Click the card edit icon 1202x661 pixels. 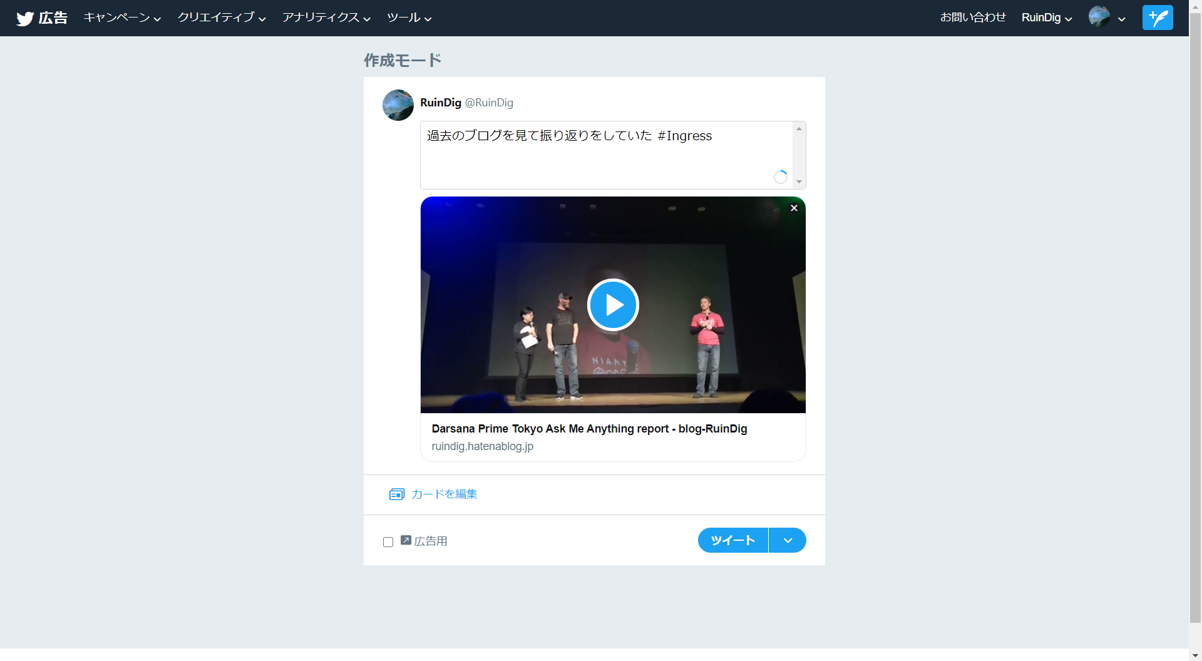tap(397, 494)
